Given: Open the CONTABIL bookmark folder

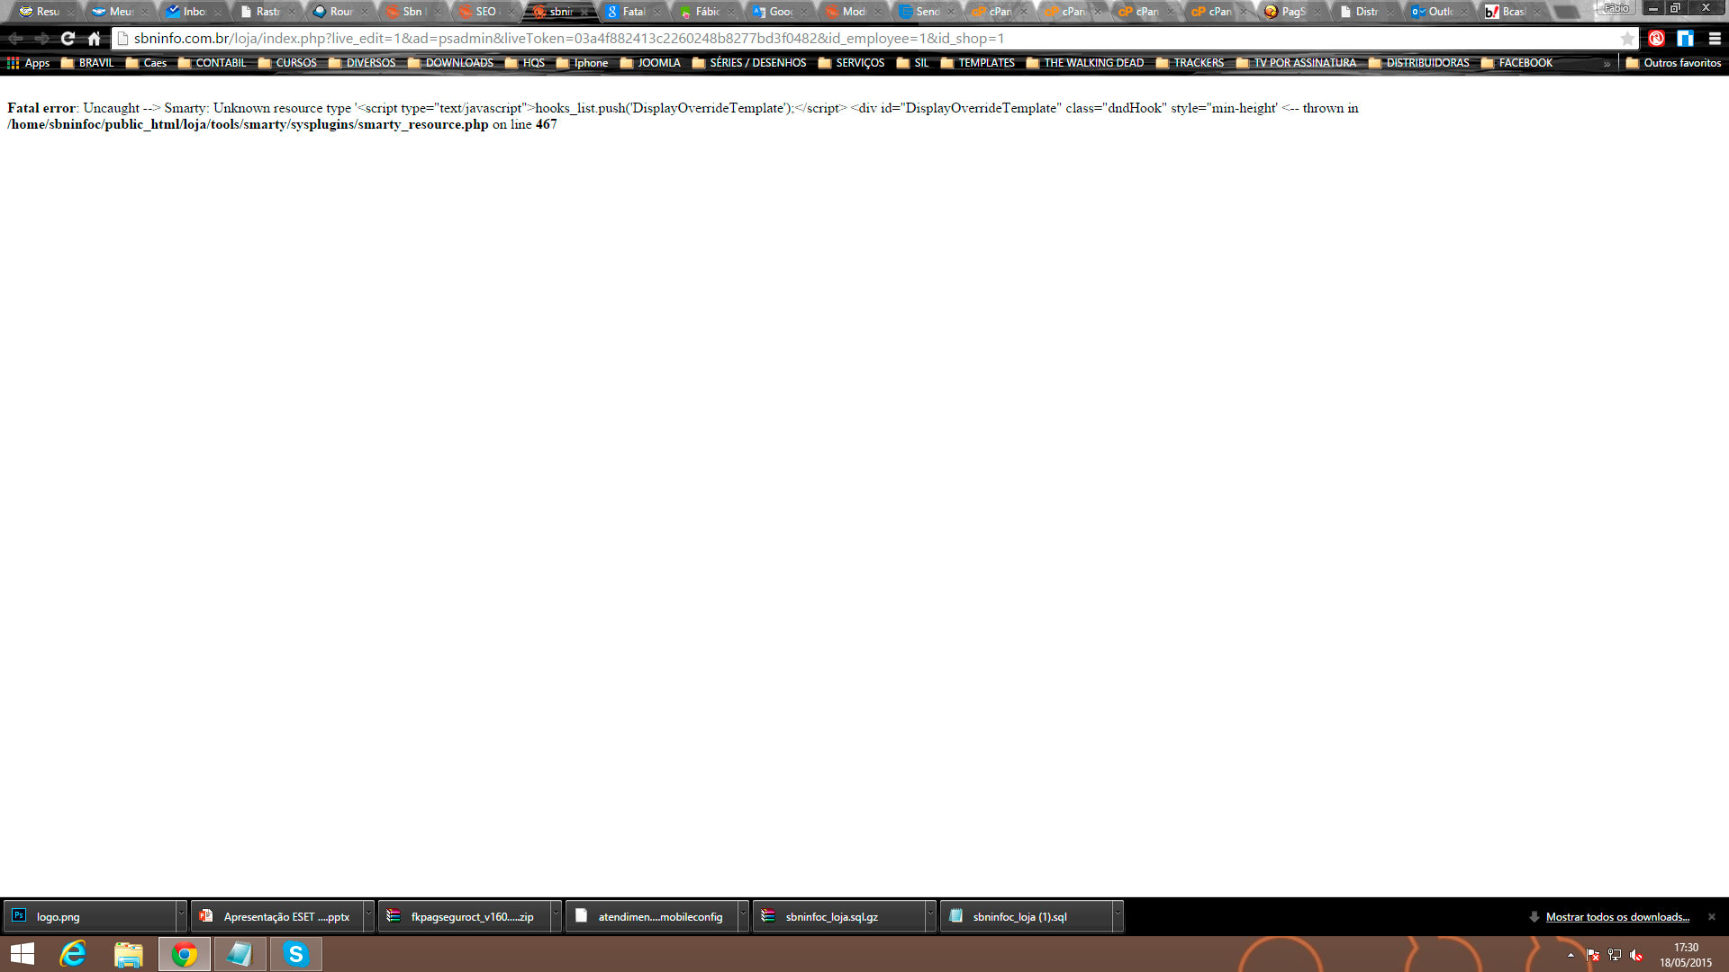Looking at the screenshot, I should (212, 63).
